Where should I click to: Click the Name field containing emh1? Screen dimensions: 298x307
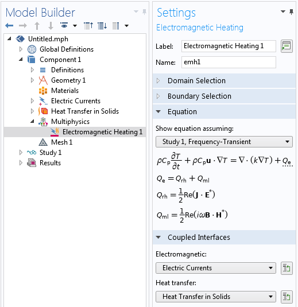point(229,63)
